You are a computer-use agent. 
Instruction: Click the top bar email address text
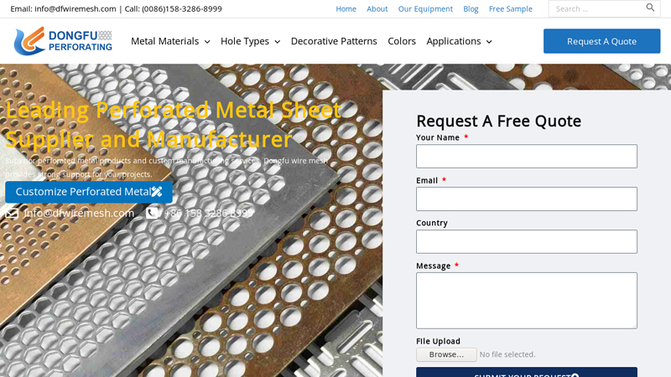[75, 8]
